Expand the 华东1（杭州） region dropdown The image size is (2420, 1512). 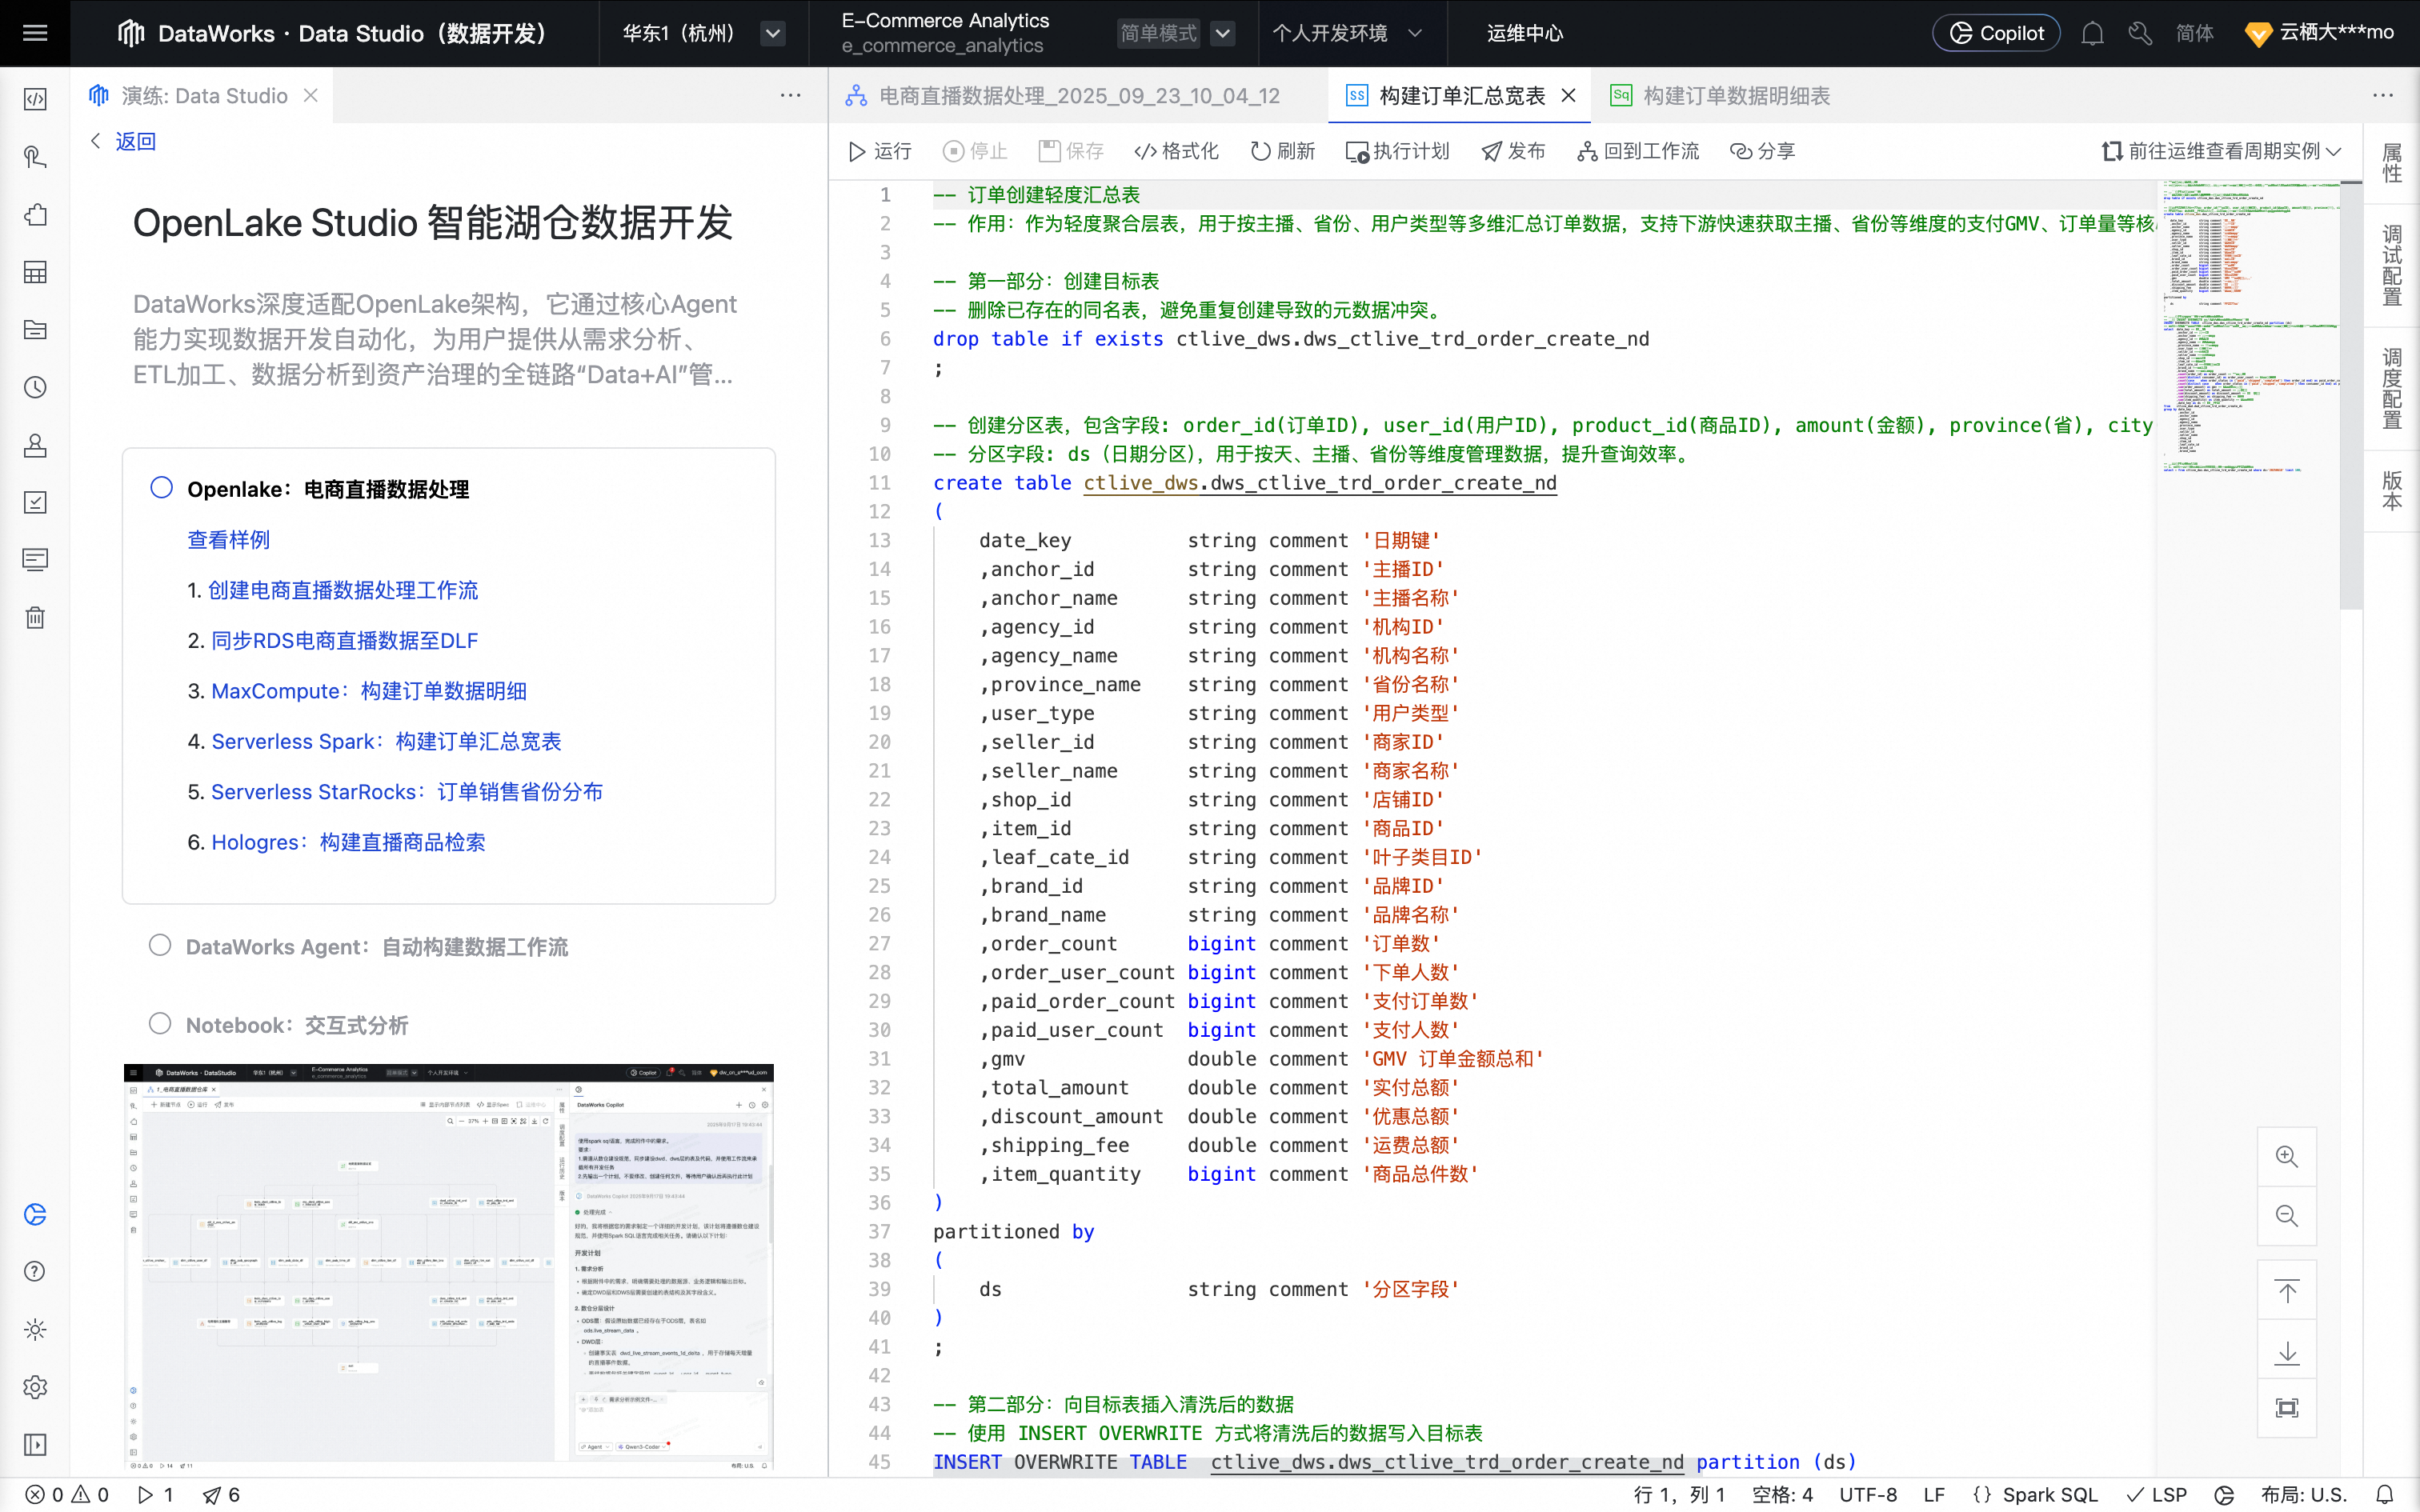772,33
